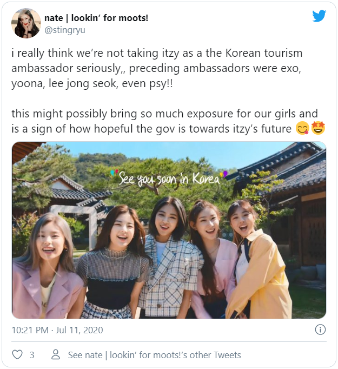Open the display name nate | lookin' for moots!
This screenshot has width=338, height=369.
point(96,18)
